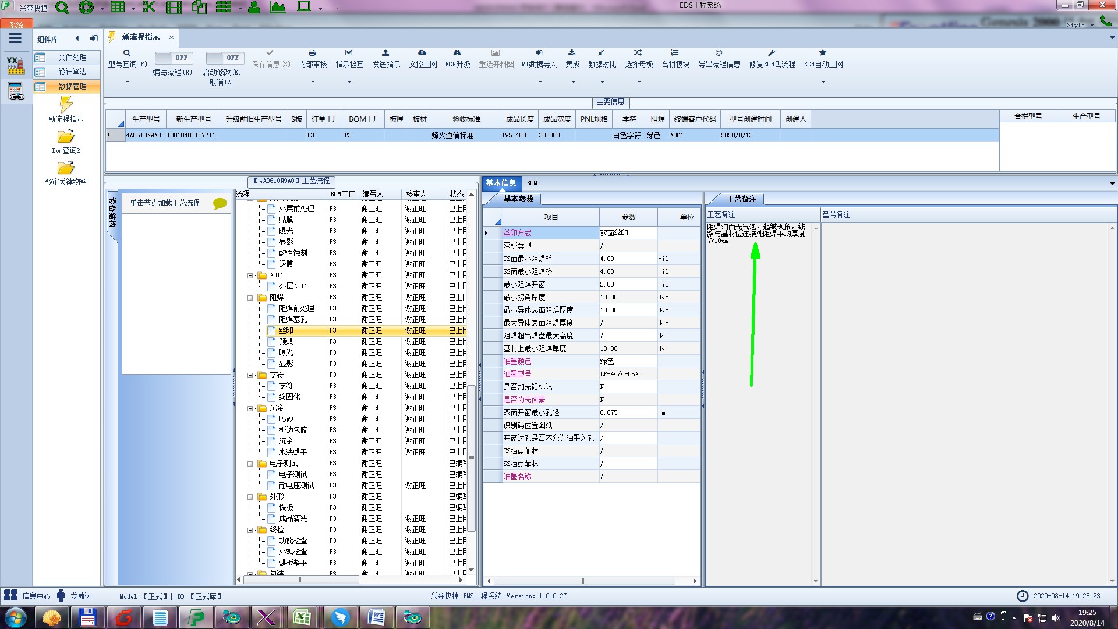This screenshot has height=629, width=1118.
Task: Open 新流程指示 lightning icon in sidebar
Action: [66, 105]
